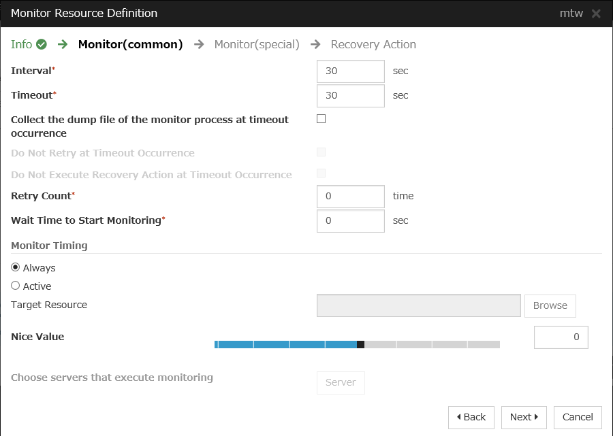Click the Retry Count input field
This screenshot has height=436, width=613.
tap(351, 196)
